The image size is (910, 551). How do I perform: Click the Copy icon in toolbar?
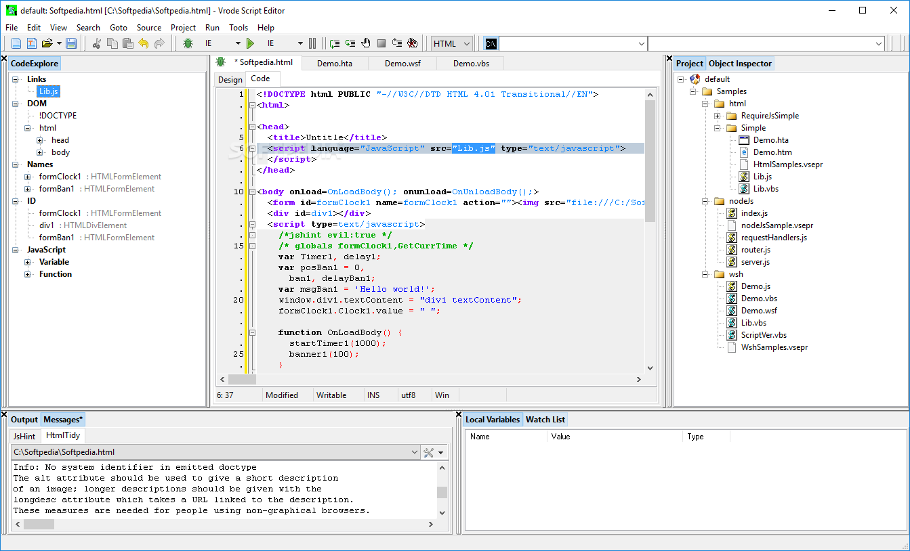[x=112, y=43]
